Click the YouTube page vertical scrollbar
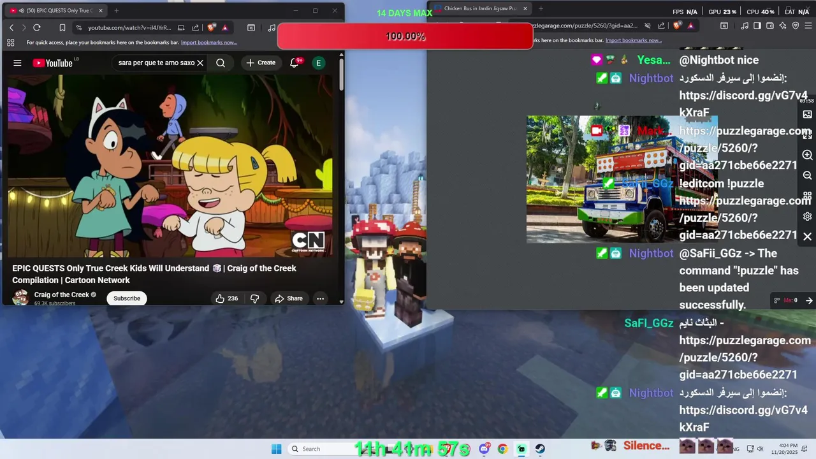Viewport: 816px width, 459px height. [341, 73]
